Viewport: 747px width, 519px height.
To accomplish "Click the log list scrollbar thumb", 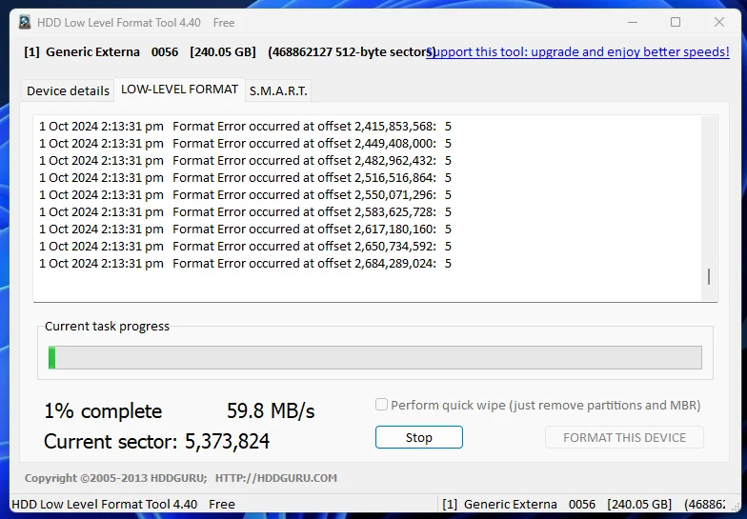I will click(709, 276).
